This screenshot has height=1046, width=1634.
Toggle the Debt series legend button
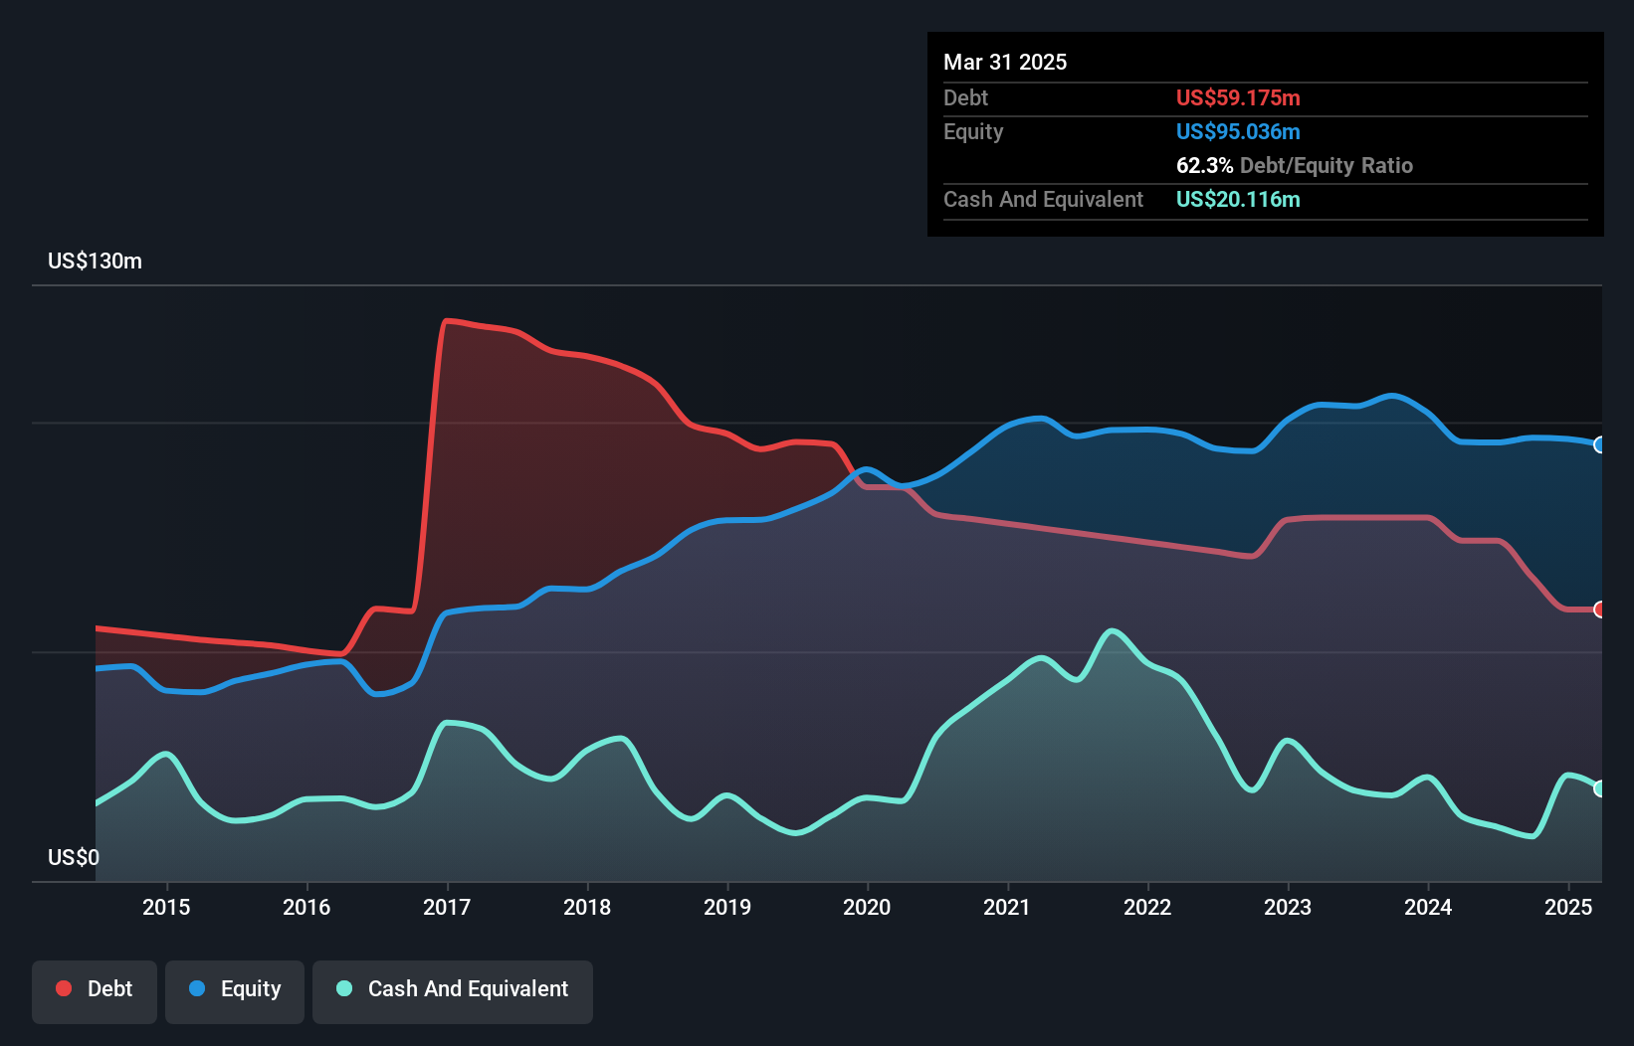point(95,991)
